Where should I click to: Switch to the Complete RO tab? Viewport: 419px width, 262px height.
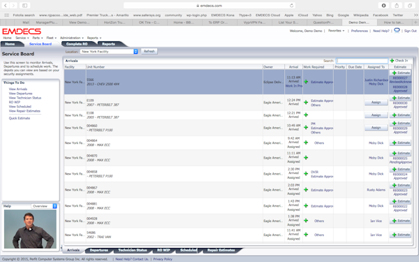pos(77,44)
